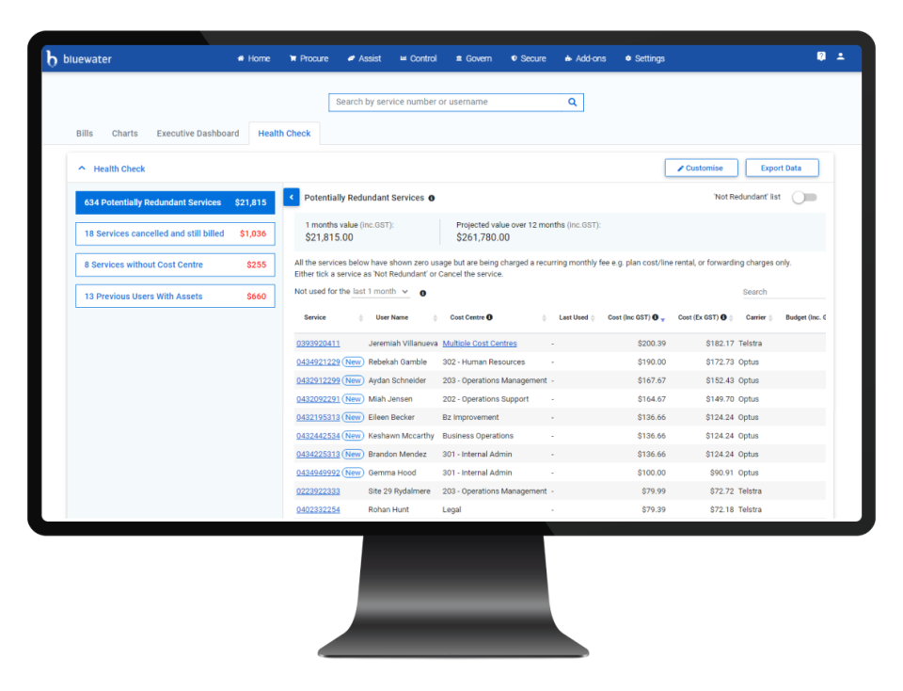This screenshot has height=691, width=903.
Task: Select 18 Services cancelled and still billed
Action: [x=175, y=233]
